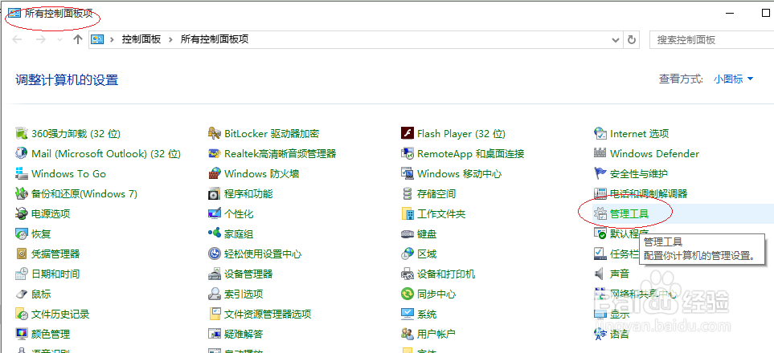Click the 控制面板 breadcrumb segment
This screenshot has width=774, height=353.
coord(141,40)
